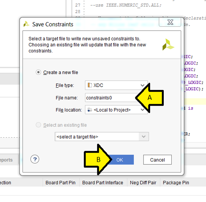Click the Board Part Pin column header

(61, 183)
